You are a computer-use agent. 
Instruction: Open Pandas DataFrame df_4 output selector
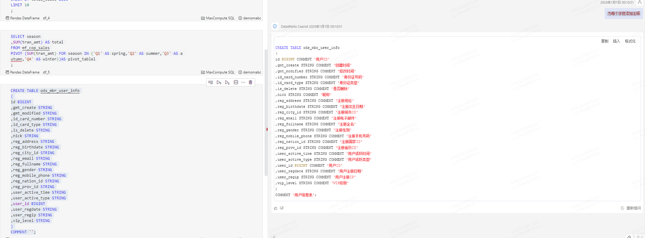[x=27, y=18]
